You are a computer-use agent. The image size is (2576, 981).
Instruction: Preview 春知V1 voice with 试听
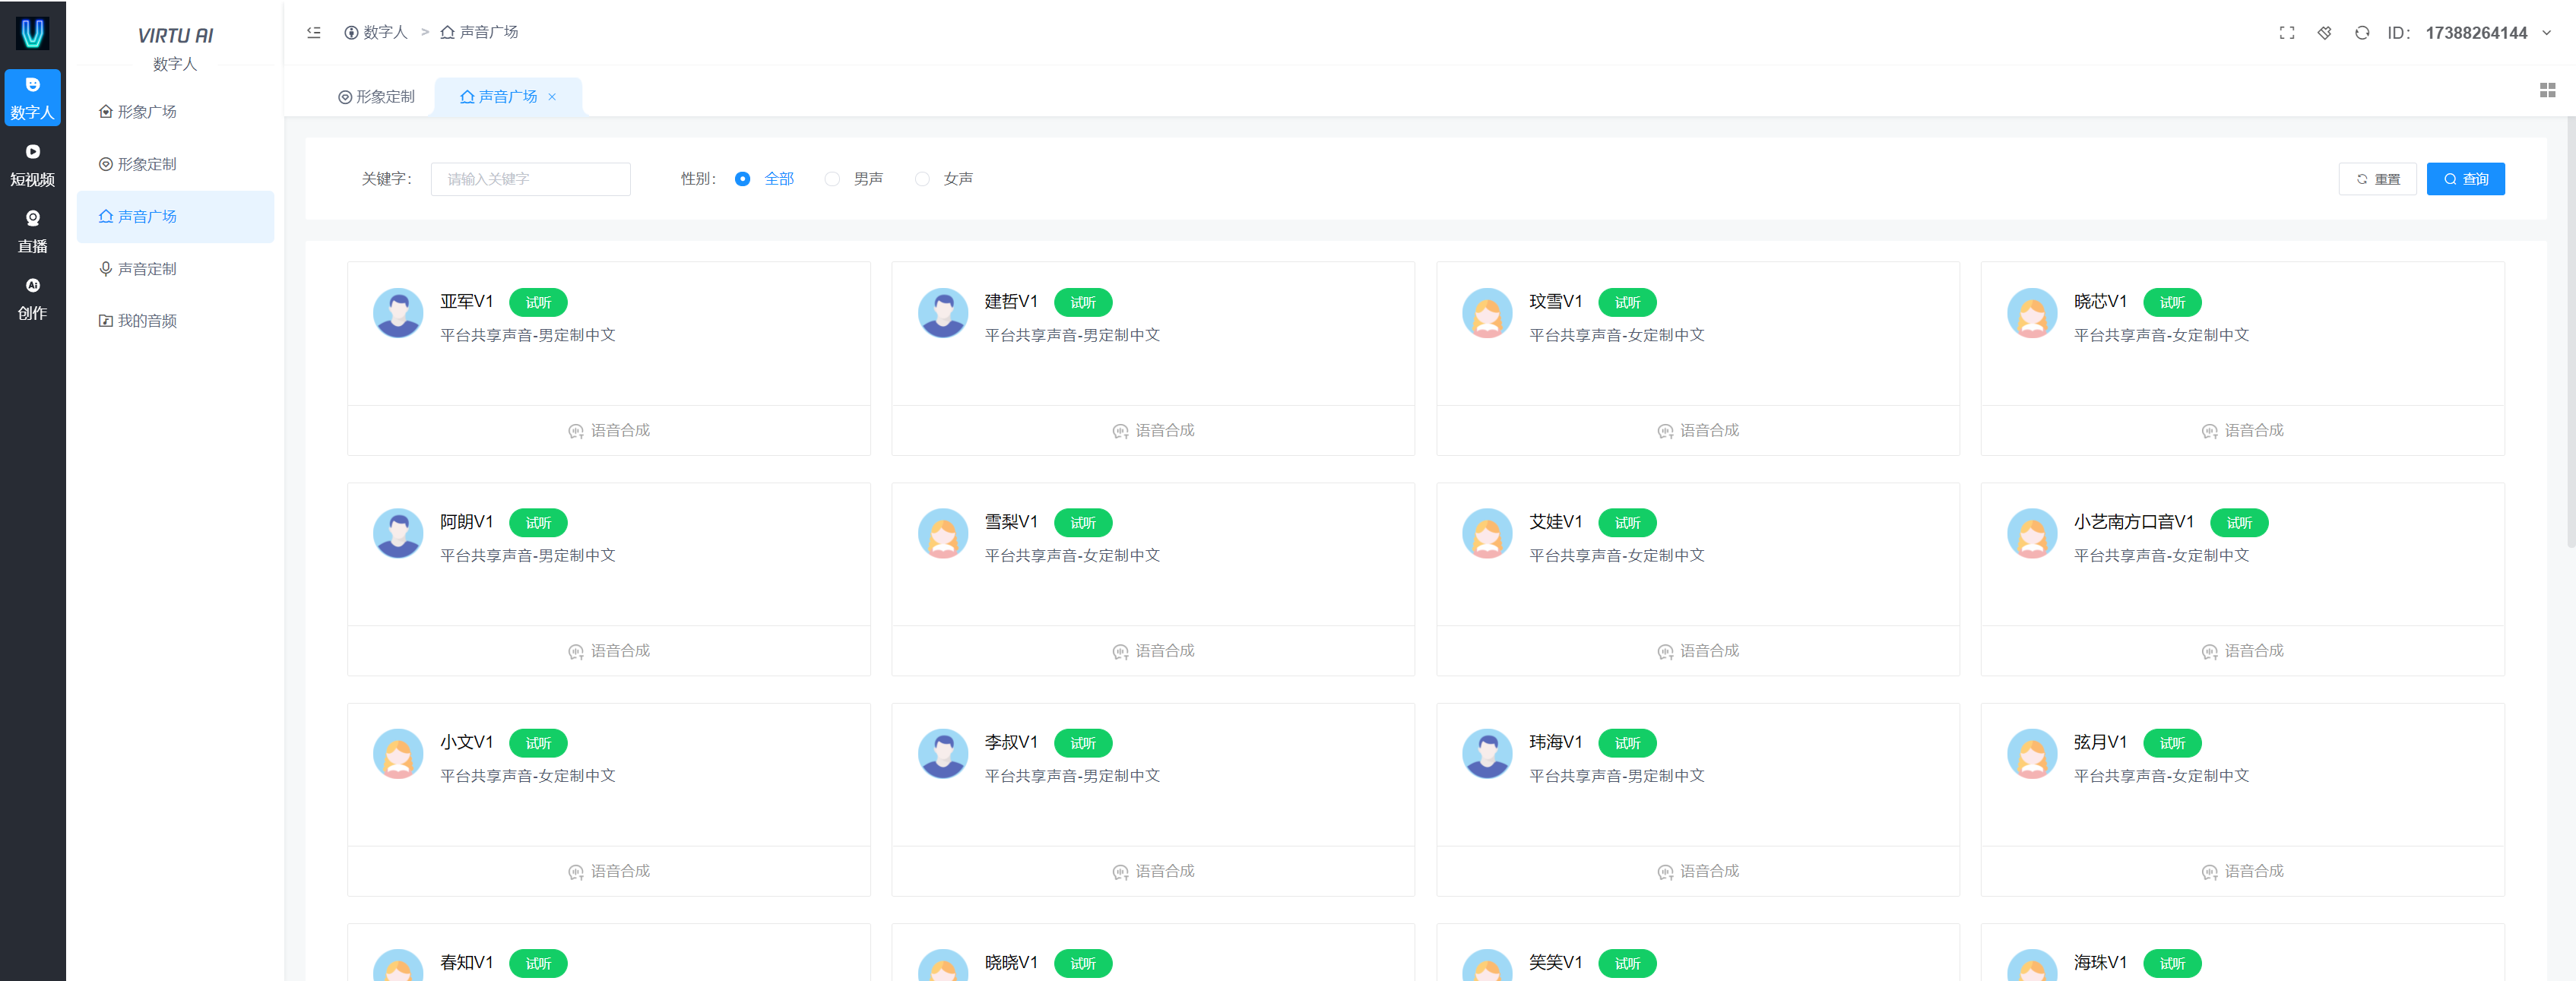coord(538,964)
